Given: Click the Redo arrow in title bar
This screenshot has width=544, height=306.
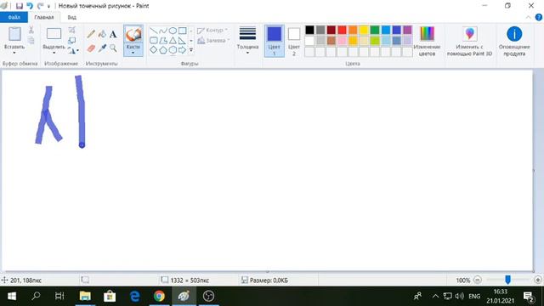Looking at the screenshot, I should pos(40,6).
